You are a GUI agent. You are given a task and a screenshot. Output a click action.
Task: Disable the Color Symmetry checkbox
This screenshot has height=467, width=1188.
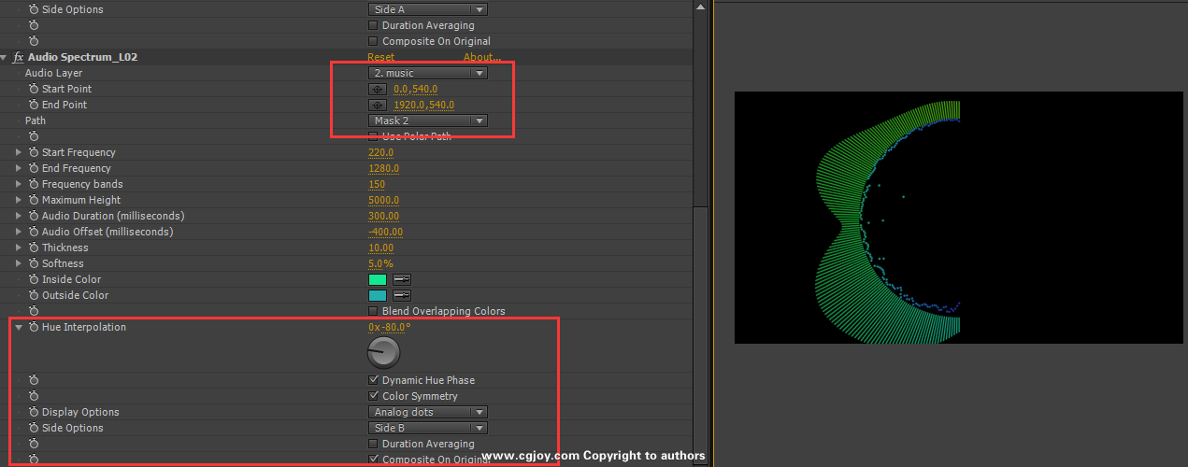point(374,396)
